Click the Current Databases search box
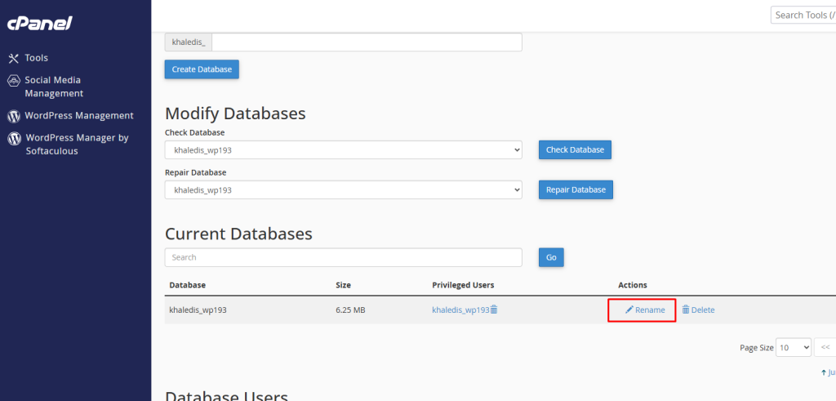Image resolution: width=836 pixels, height=401 pixels. tap(343, 257)
